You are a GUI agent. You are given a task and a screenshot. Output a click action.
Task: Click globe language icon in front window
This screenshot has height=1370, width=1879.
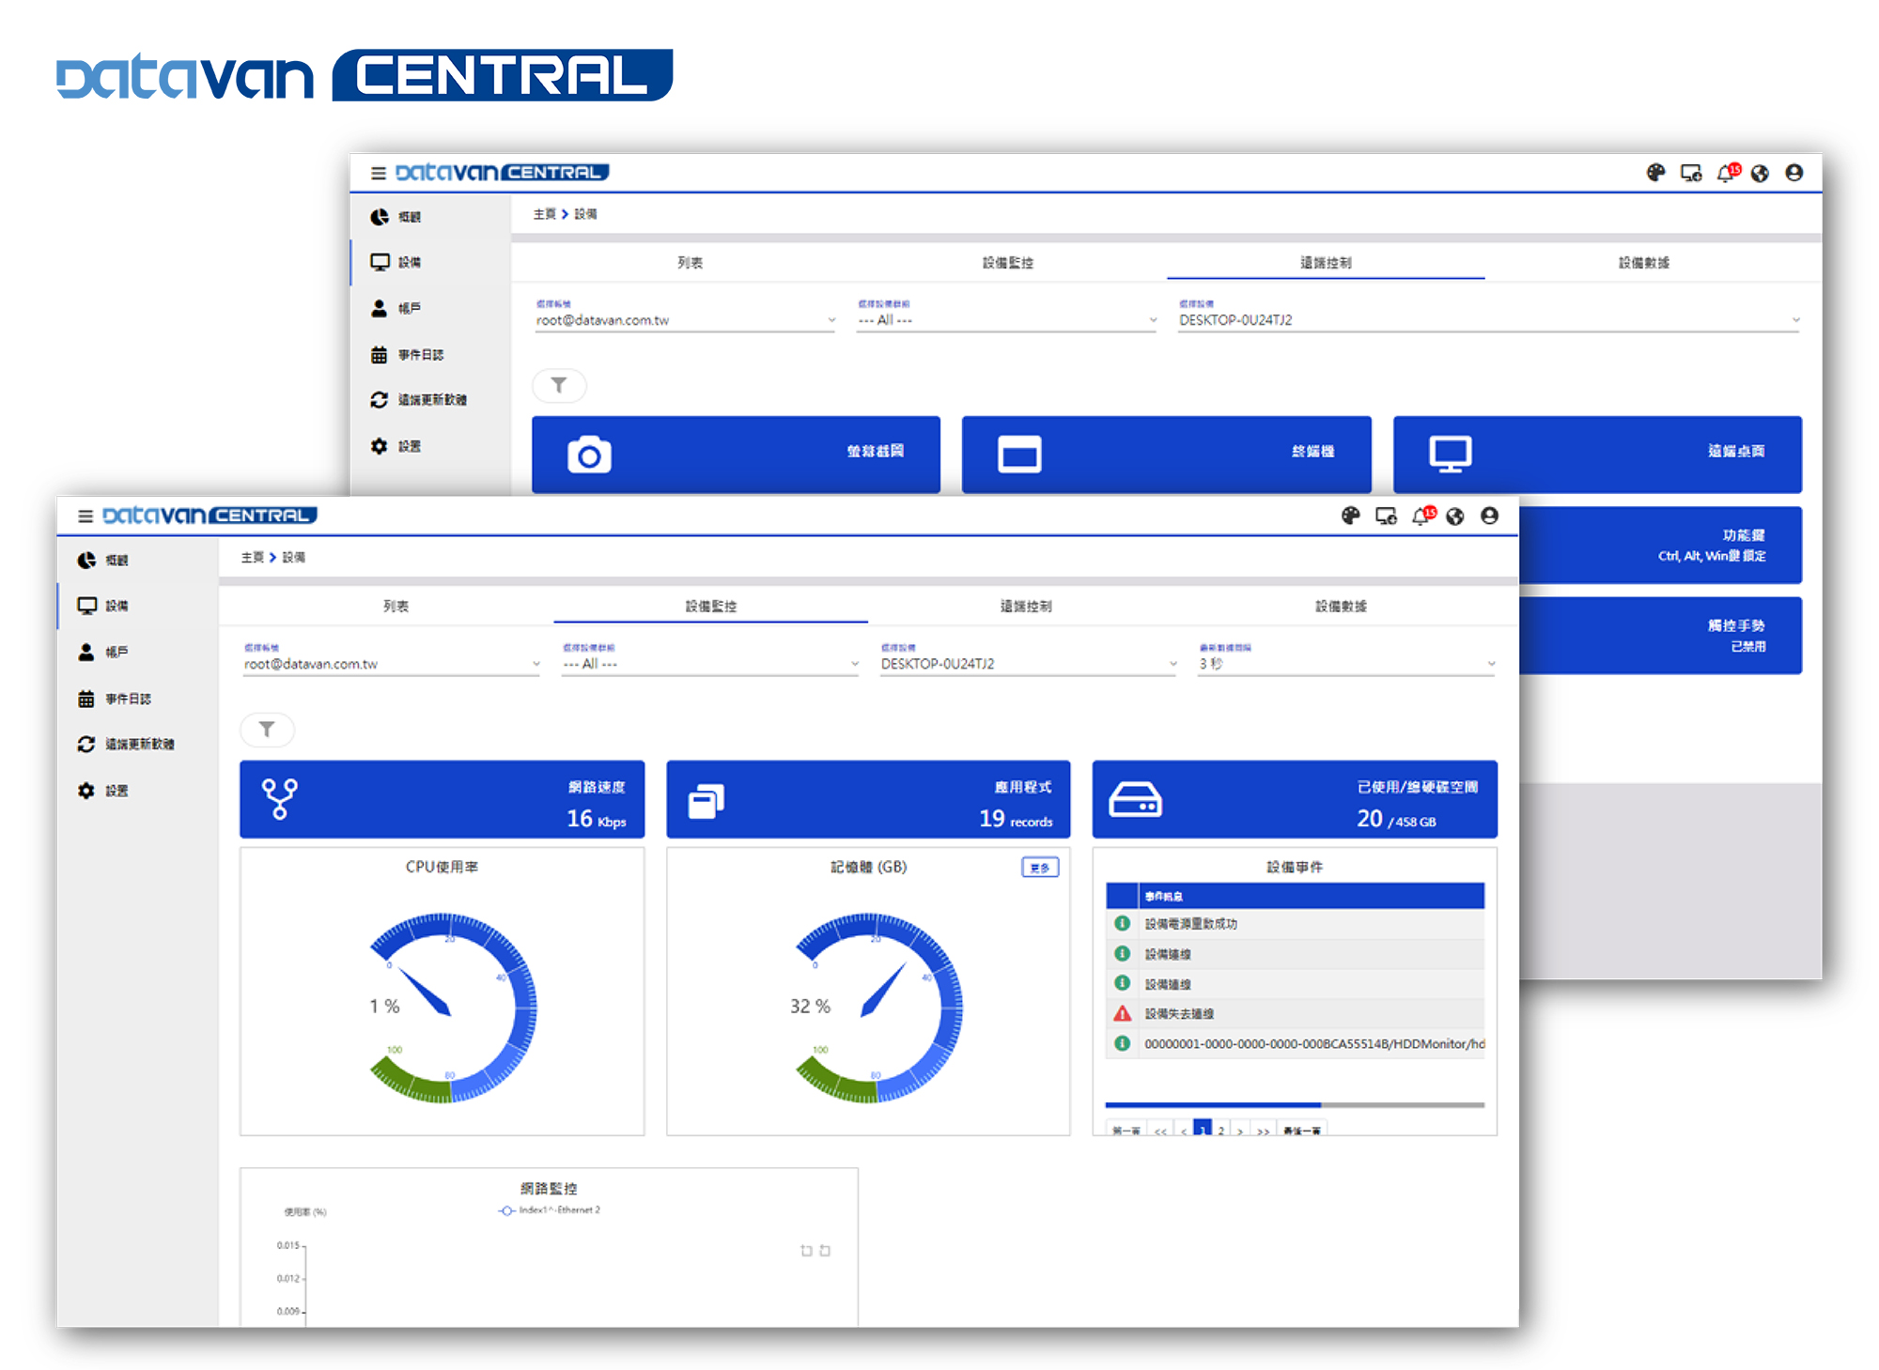[1455, 516]
